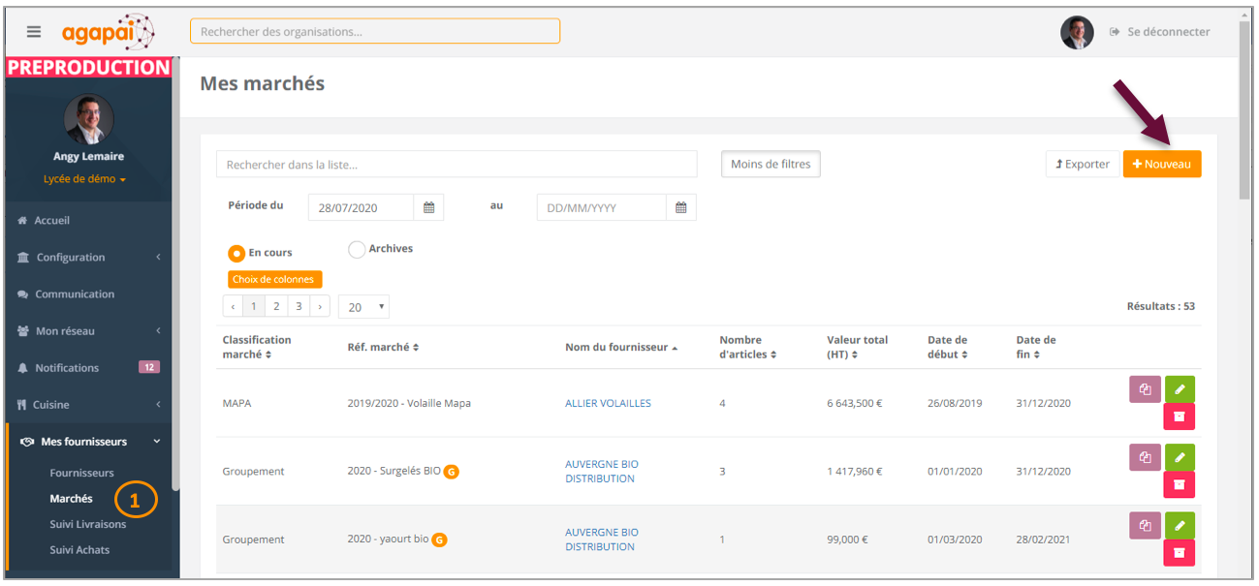The width and height of the screenshot is (1259, 586).
Task: Select the Marchés submenu item
Action: coord(72,499)
